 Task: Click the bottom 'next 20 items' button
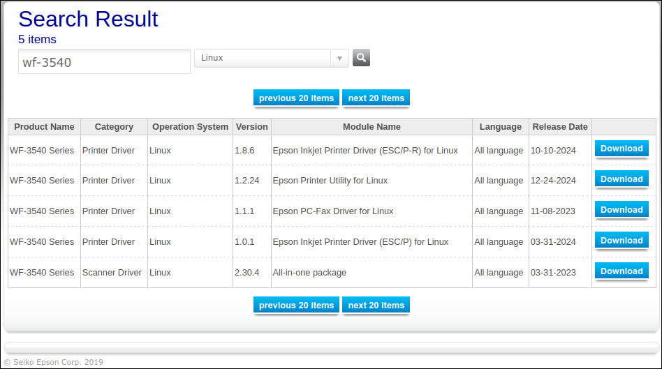(x=376, y=306)
